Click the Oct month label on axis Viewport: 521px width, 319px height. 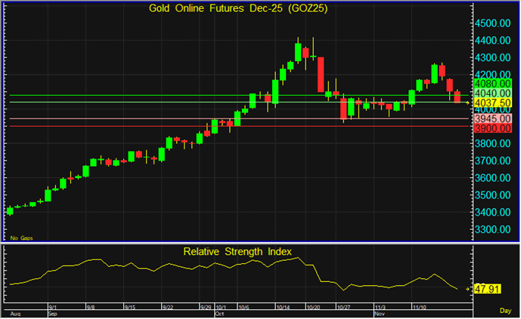[x=220, y=314]
